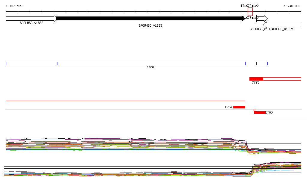Select the solid red D764 block
Viewport: 307px width, 183px height.
pyautogui.click(x=239, y=107)
